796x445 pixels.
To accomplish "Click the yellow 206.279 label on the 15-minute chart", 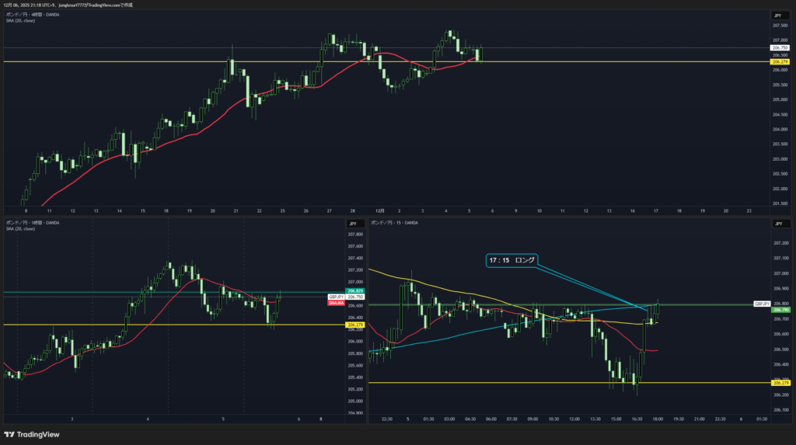I will click(x=780, y=383).
